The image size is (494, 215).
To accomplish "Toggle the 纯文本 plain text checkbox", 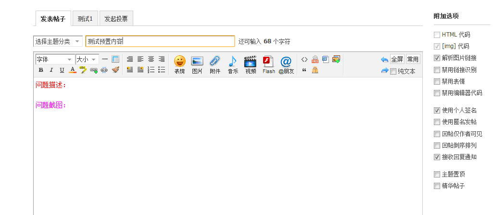I will (x=393, y=72).
